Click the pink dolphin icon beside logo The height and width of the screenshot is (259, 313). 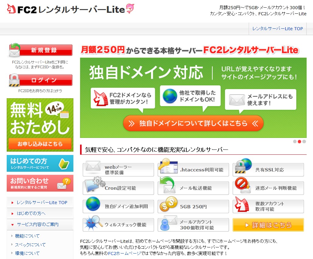point(130,9)
